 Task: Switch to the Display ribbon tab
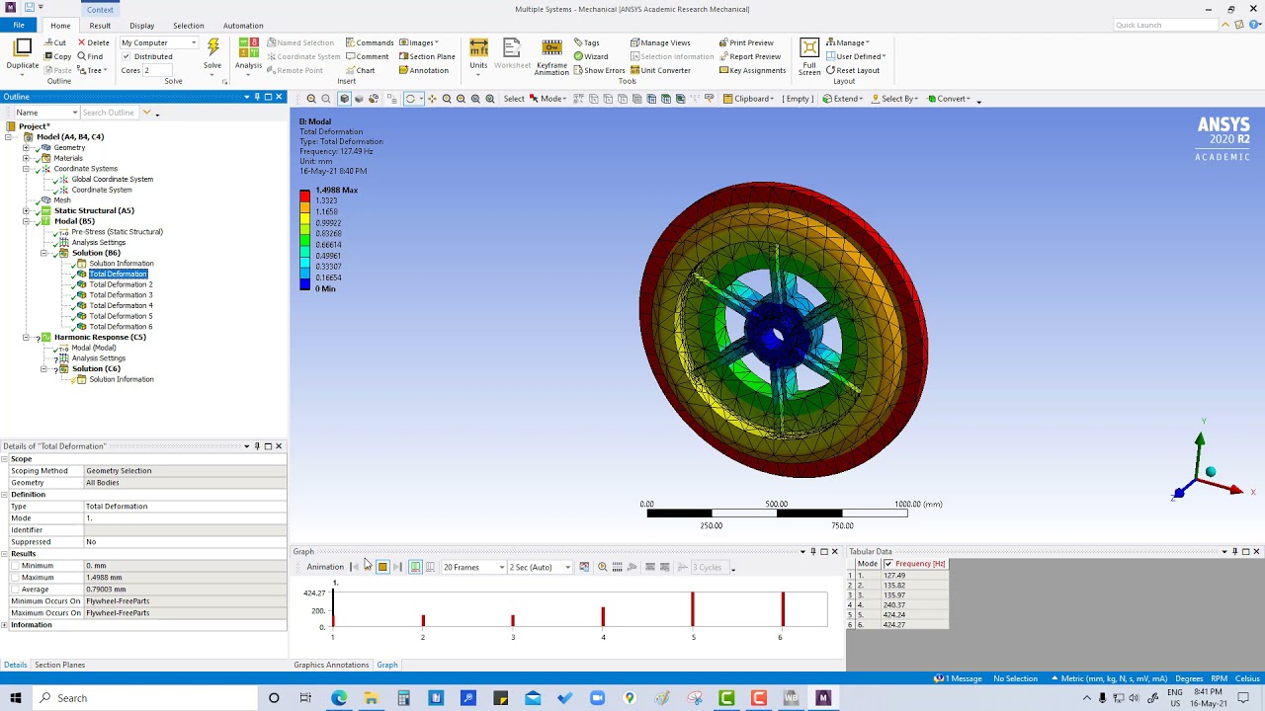[x=141, y=26]
